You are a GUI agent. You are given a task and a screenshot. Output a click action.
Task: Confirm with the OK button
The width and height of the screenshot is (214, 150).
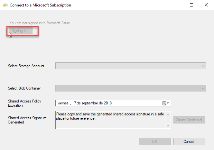click(155, 141)
